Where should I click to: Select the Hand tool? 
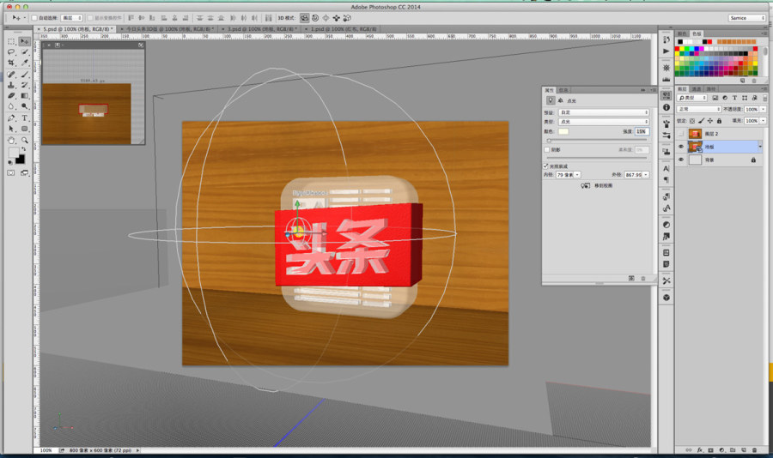tap(11, 141)
